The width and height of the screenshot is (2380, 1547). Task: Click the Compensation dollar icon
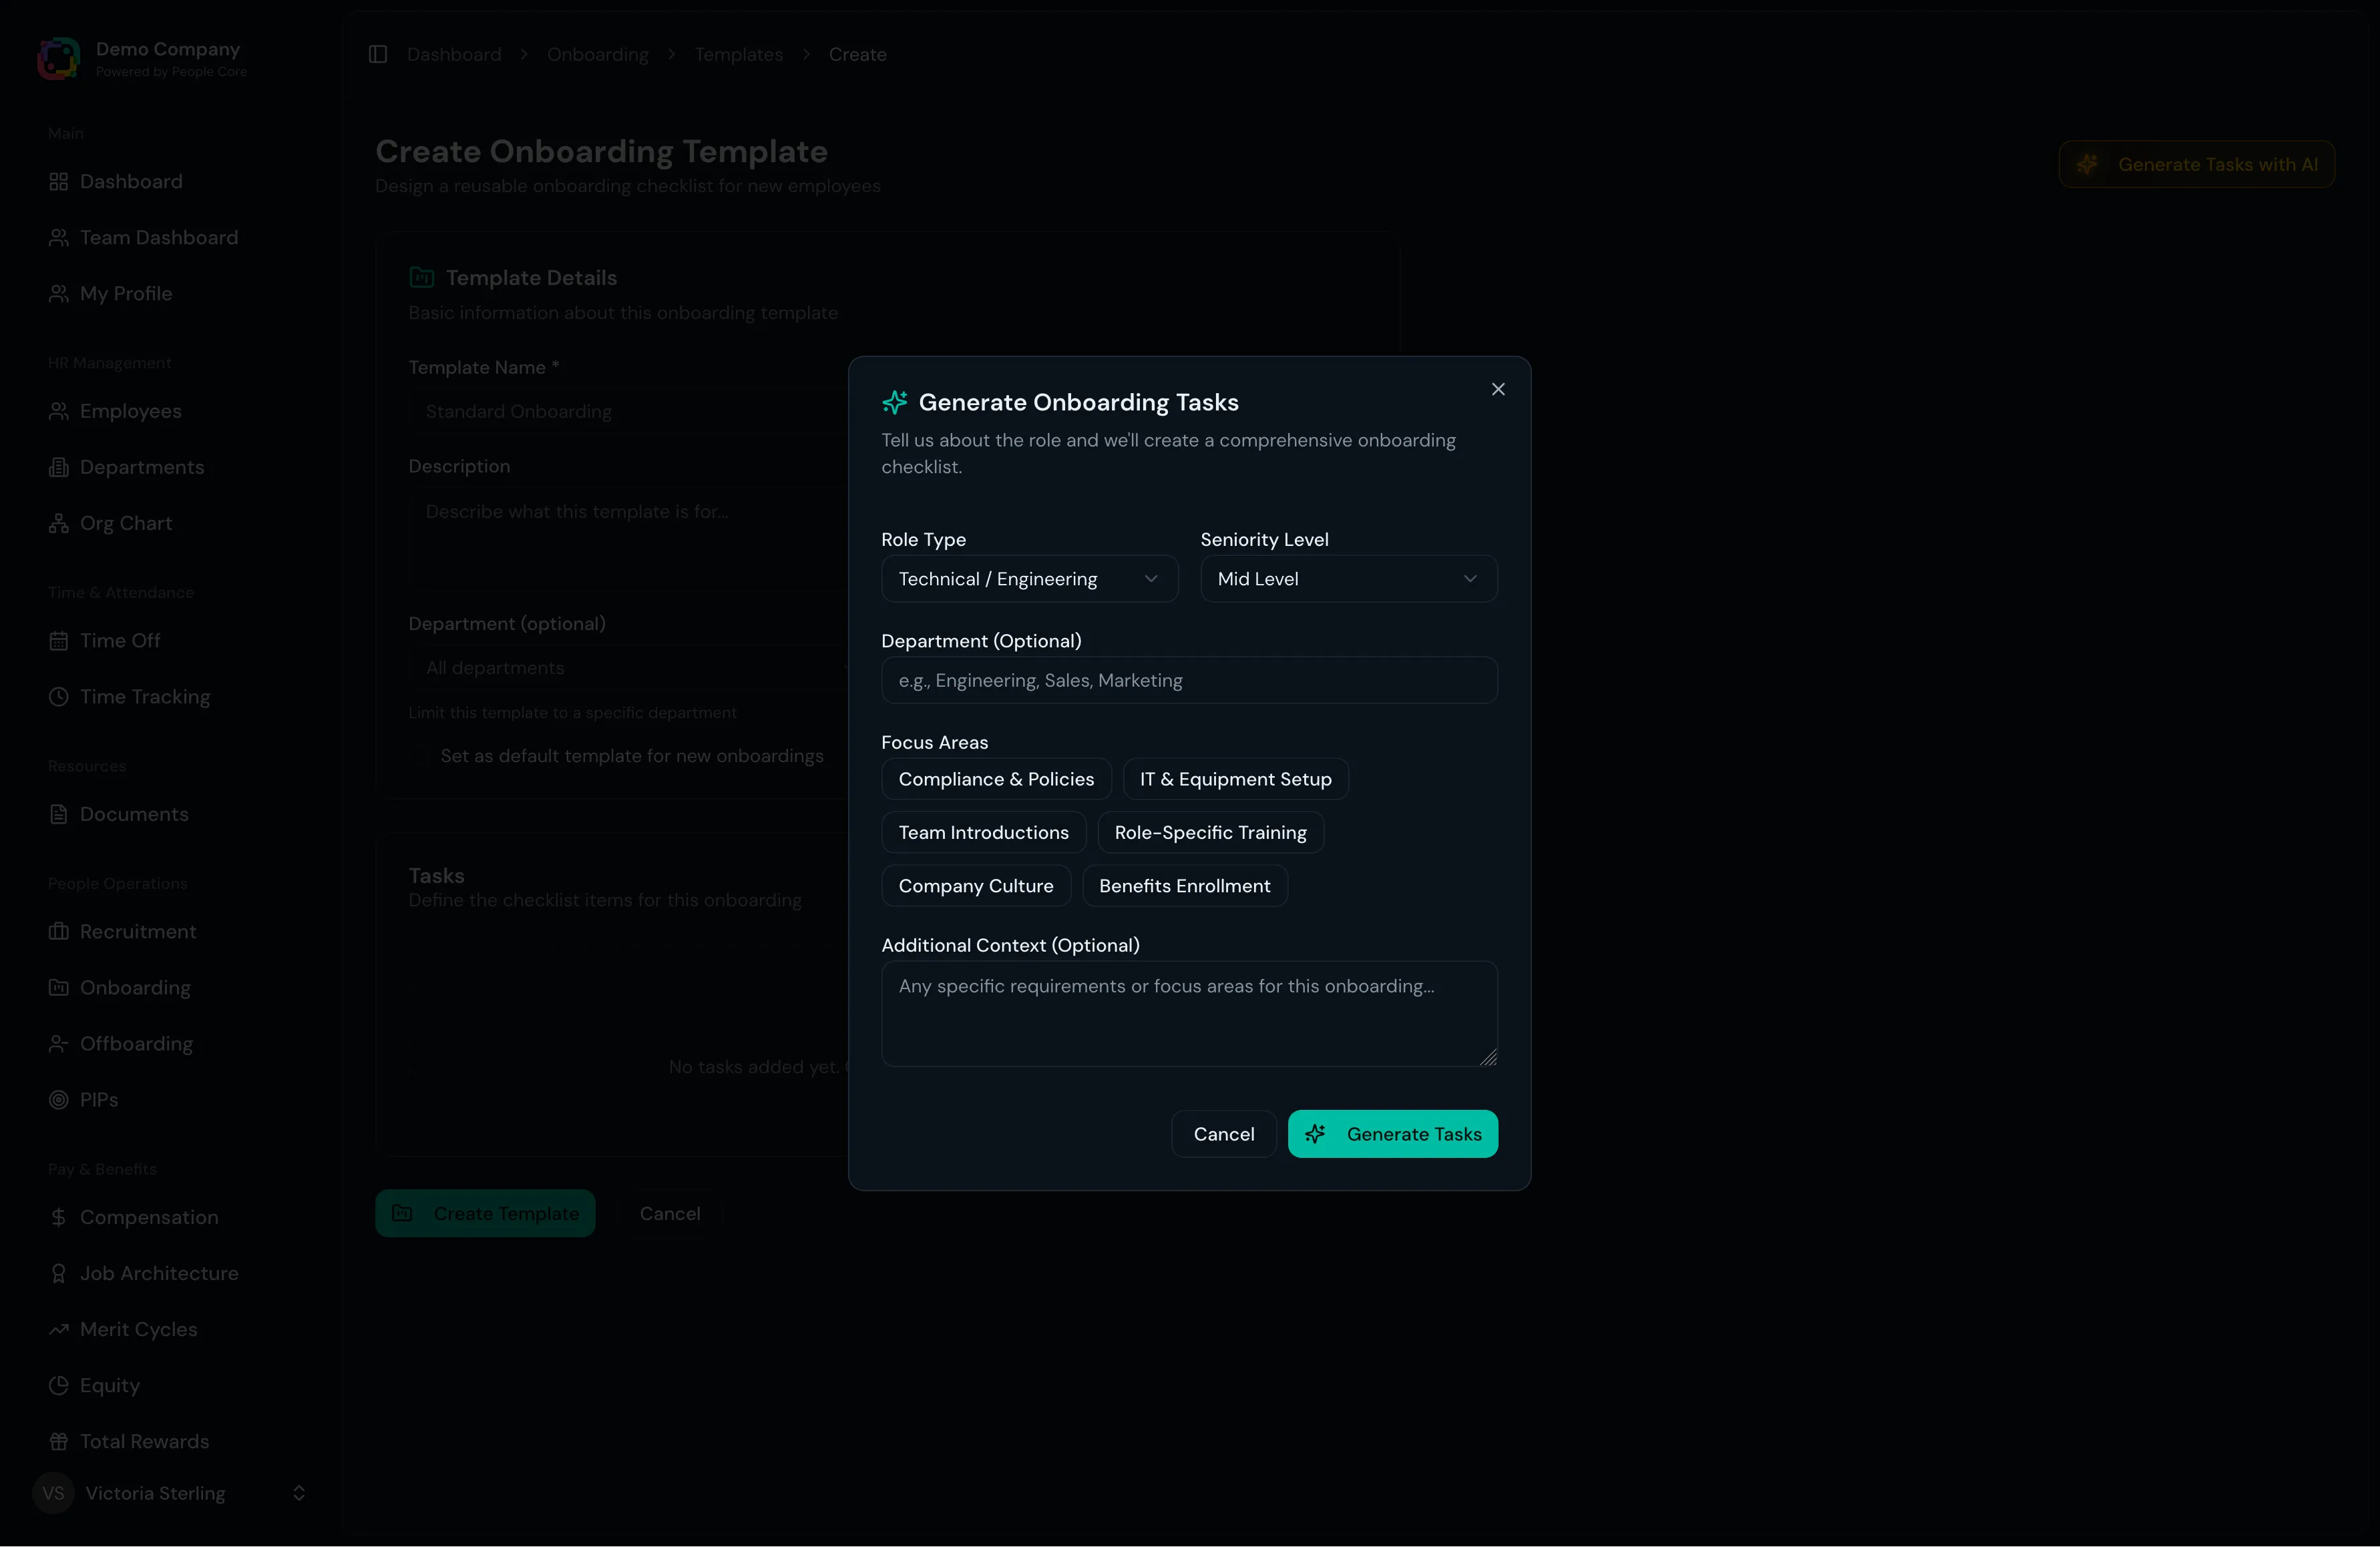point(59,1217)
